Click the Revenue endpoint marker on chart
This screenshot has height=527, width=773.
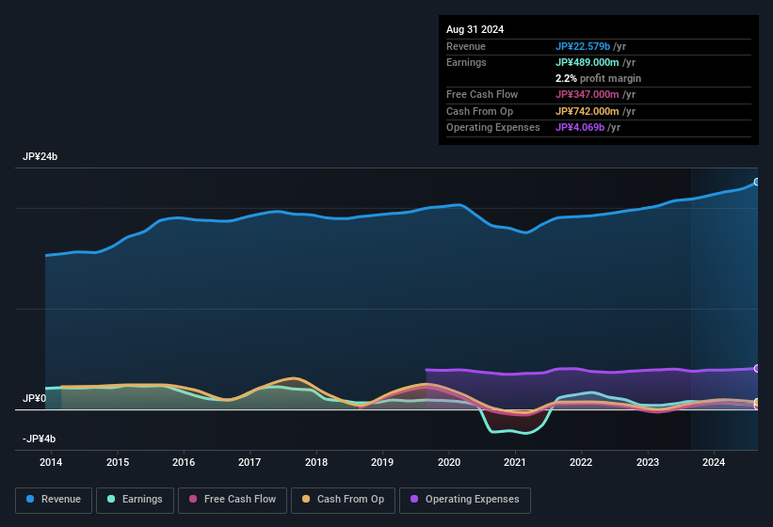[x=756, y=182]
